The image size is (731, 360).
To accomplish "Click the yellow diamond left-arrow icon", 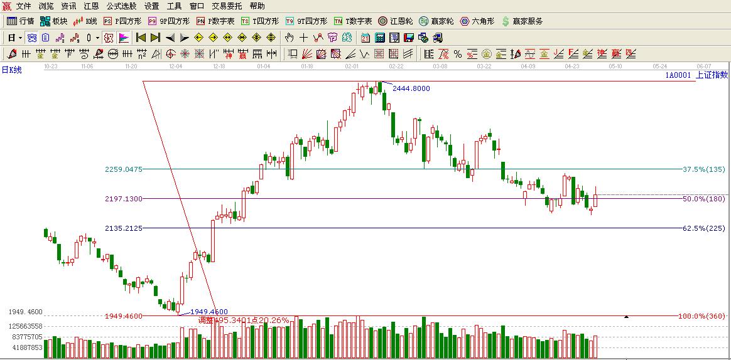I will coord(199,38).
